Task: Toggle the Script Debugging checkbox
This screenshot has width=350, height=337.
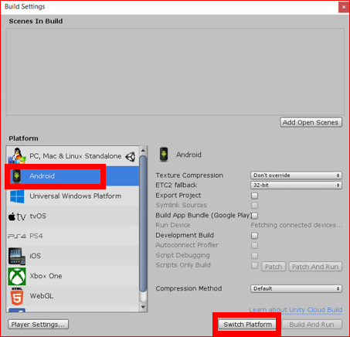Action: pos(254,256)
